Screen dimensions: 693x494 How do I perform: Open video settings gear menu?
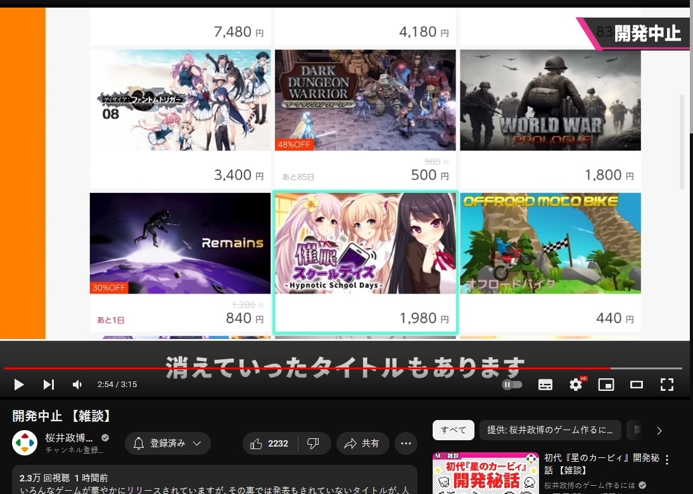tap(575, 385)
